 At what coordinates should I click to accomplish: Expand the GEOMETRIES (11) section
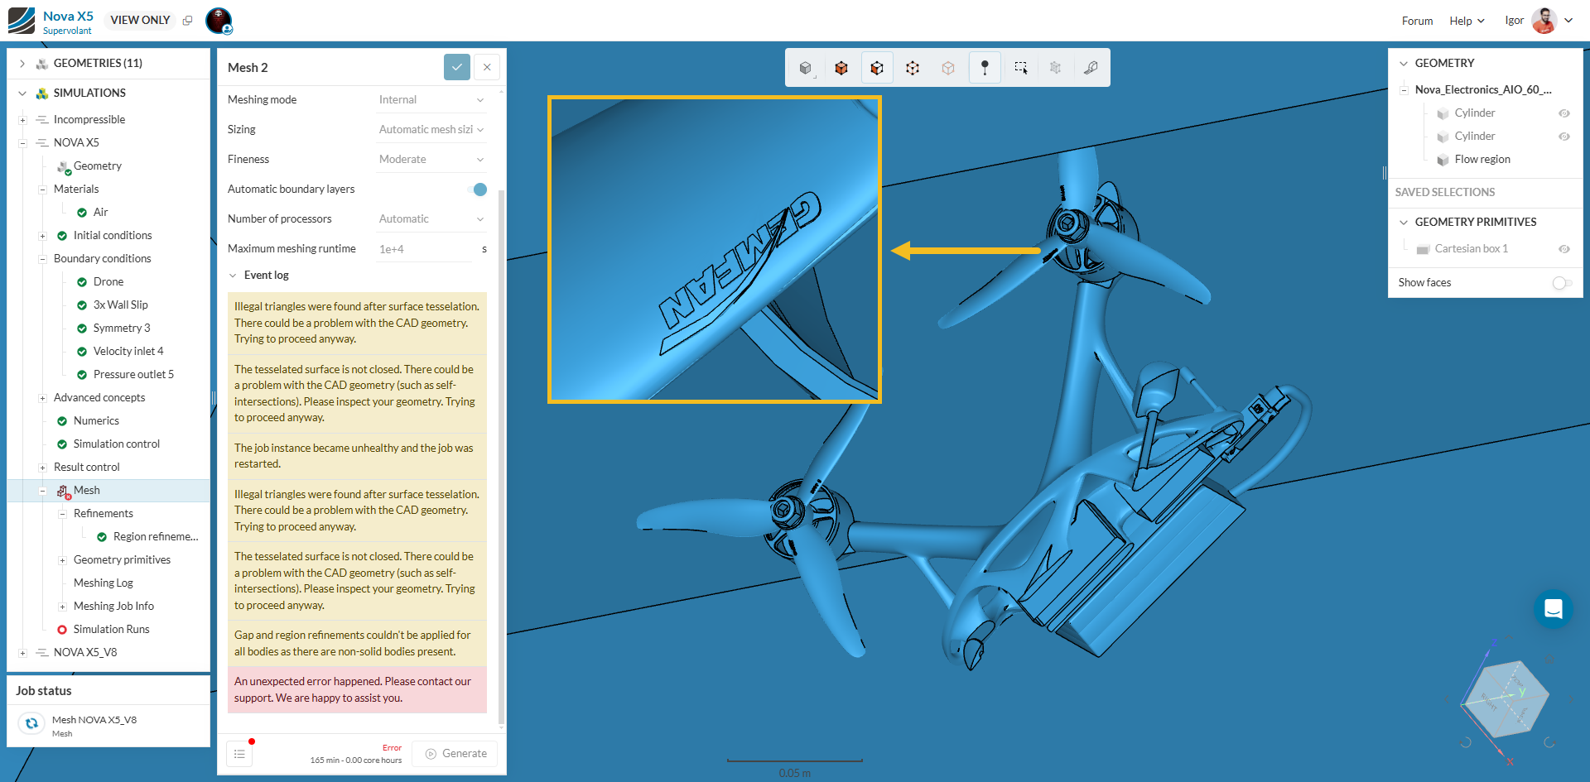tap(22, 64)
